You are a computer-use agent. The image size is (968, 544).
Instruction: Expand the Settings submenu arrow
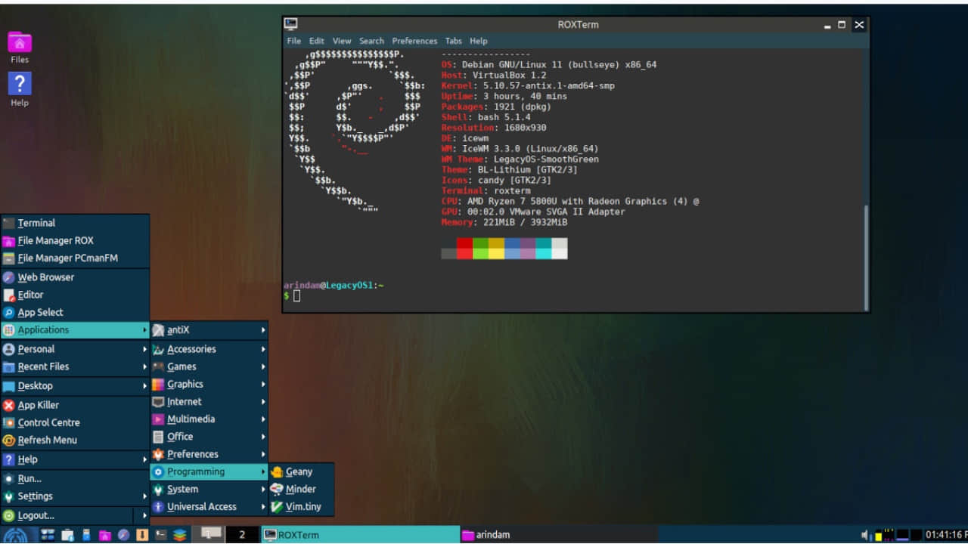pos(144,496)
